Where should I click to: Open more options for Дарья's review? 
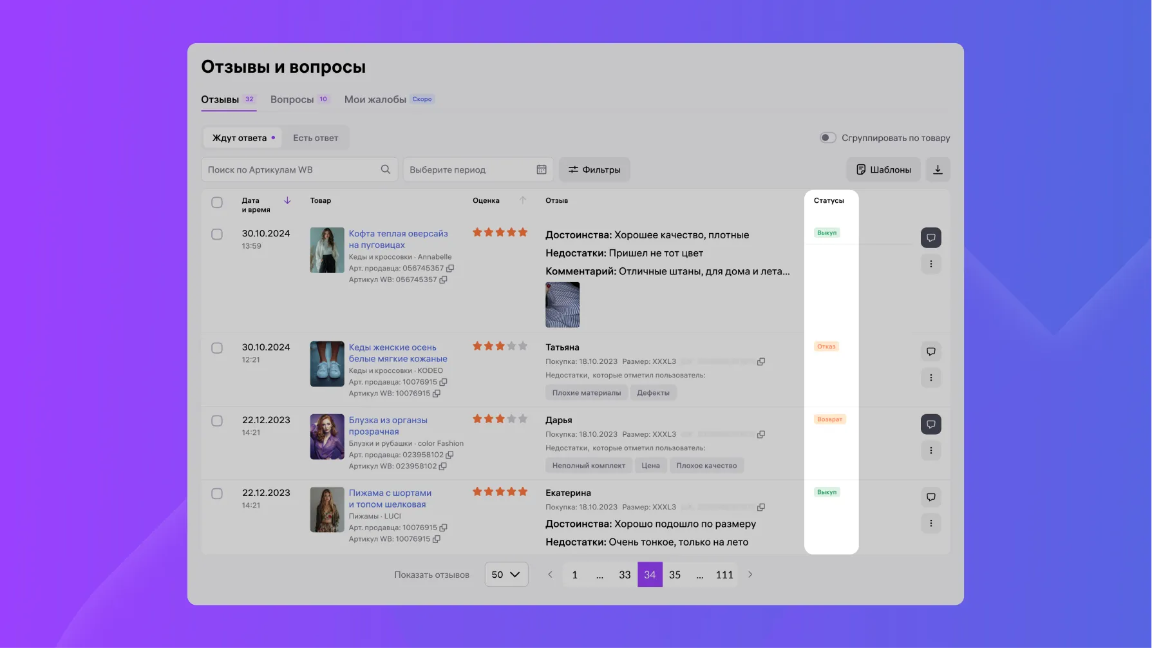point(930,450)
